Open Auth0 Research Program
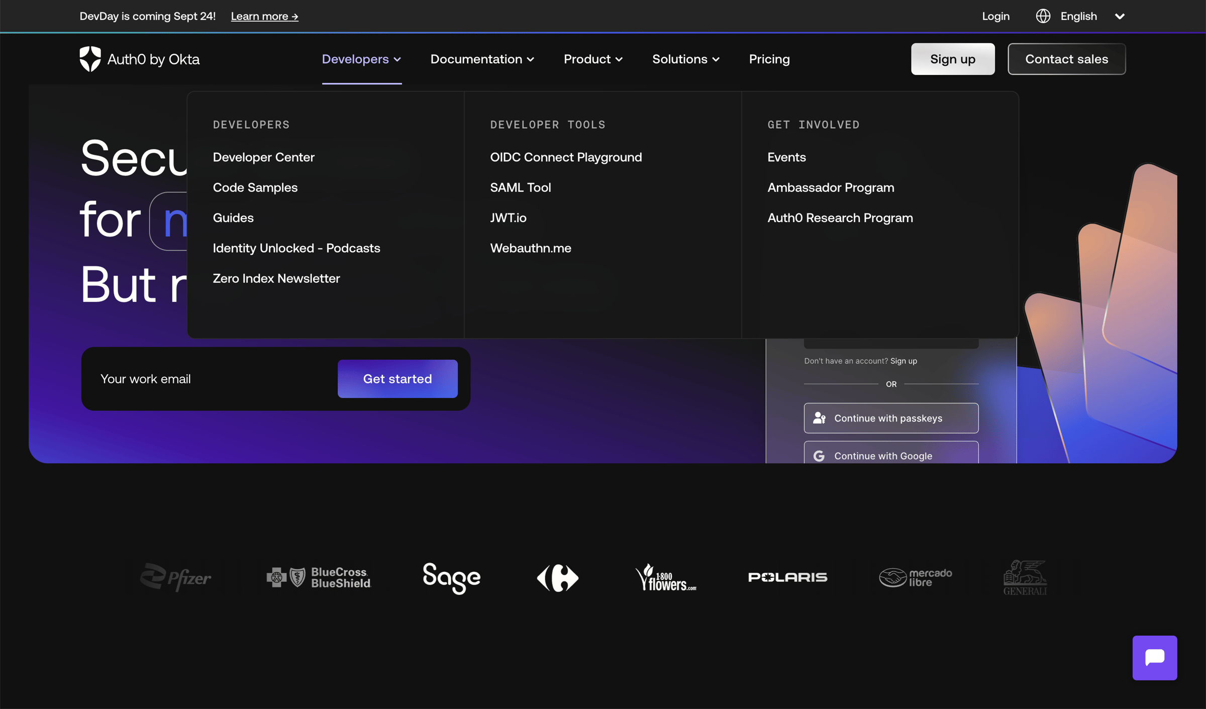Image resolution: width=1206 pixels, height=709 pixels. click(840, 218)
